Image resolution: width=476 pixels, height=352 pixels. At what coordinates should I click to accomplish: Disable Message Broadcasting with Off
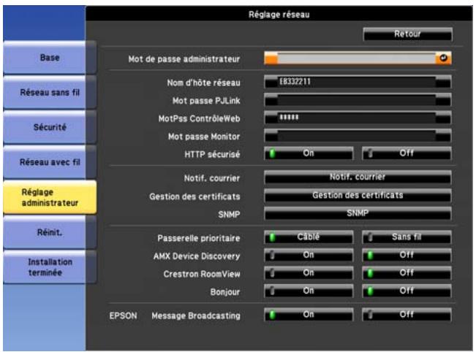407,315
